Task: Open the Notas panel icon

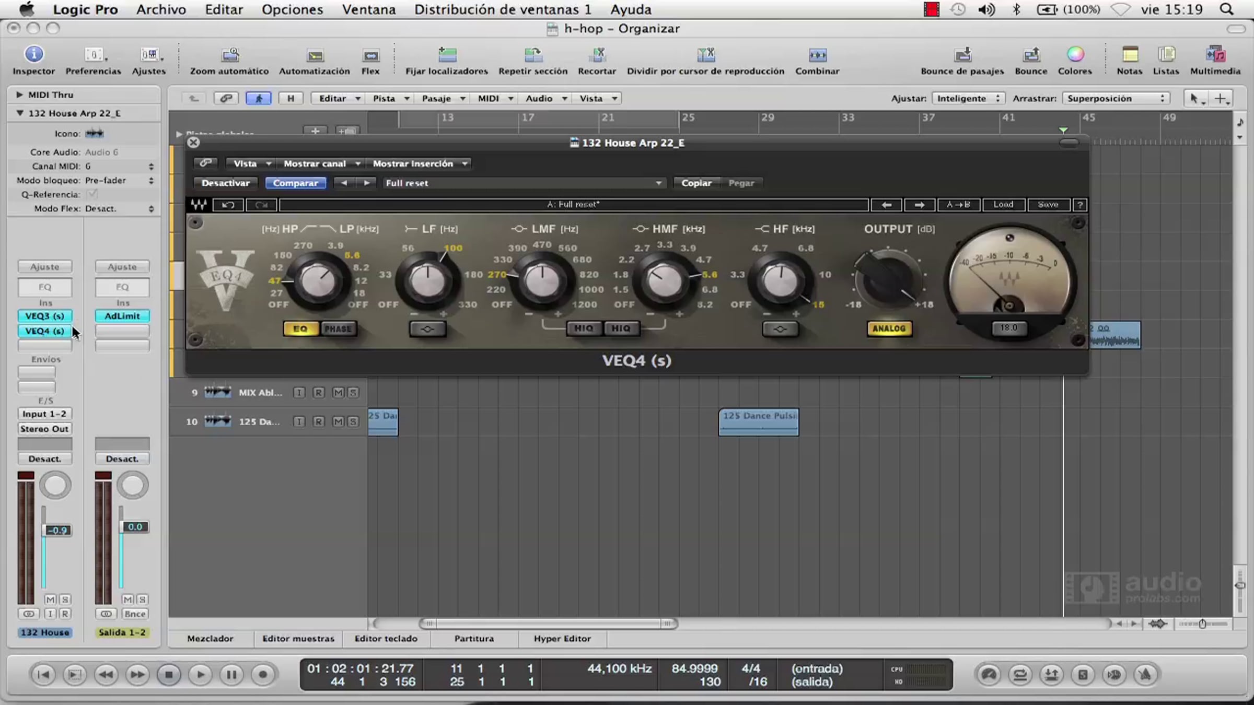Action: 1130,55
